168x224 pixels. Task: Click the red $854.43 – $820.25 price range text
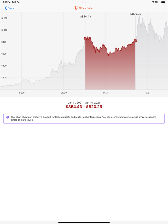tap(84, 107)
